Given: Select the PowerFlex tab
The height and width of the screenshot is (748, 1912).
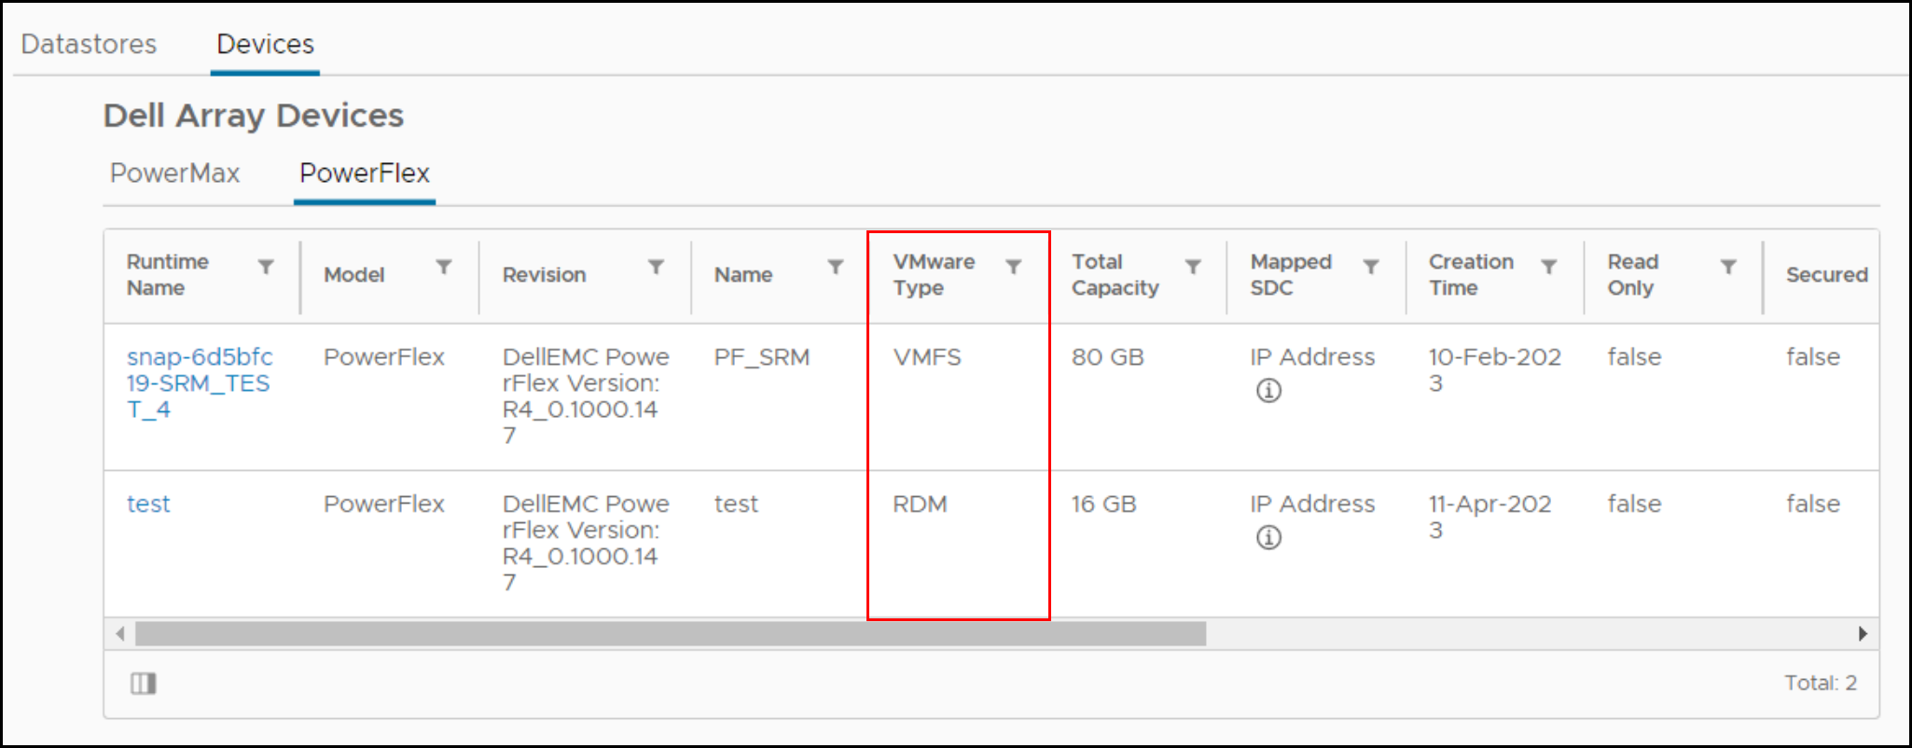Looking at the screenshot, I should 364,173.
